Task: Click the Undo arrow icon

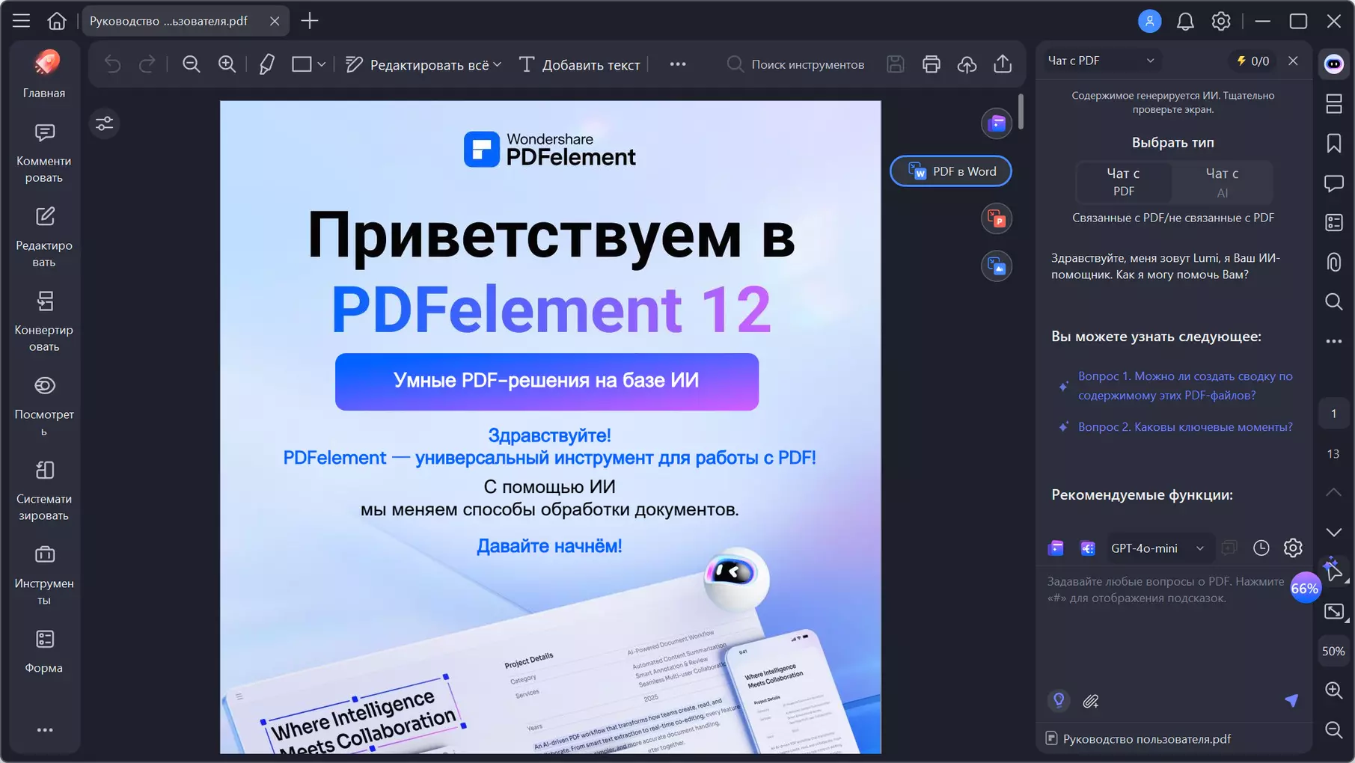Action: tap(112, 64)
